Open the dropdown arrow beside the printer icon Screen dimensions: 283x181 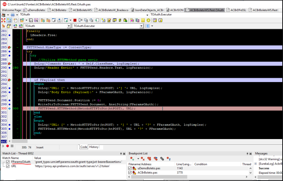[17, 15]
